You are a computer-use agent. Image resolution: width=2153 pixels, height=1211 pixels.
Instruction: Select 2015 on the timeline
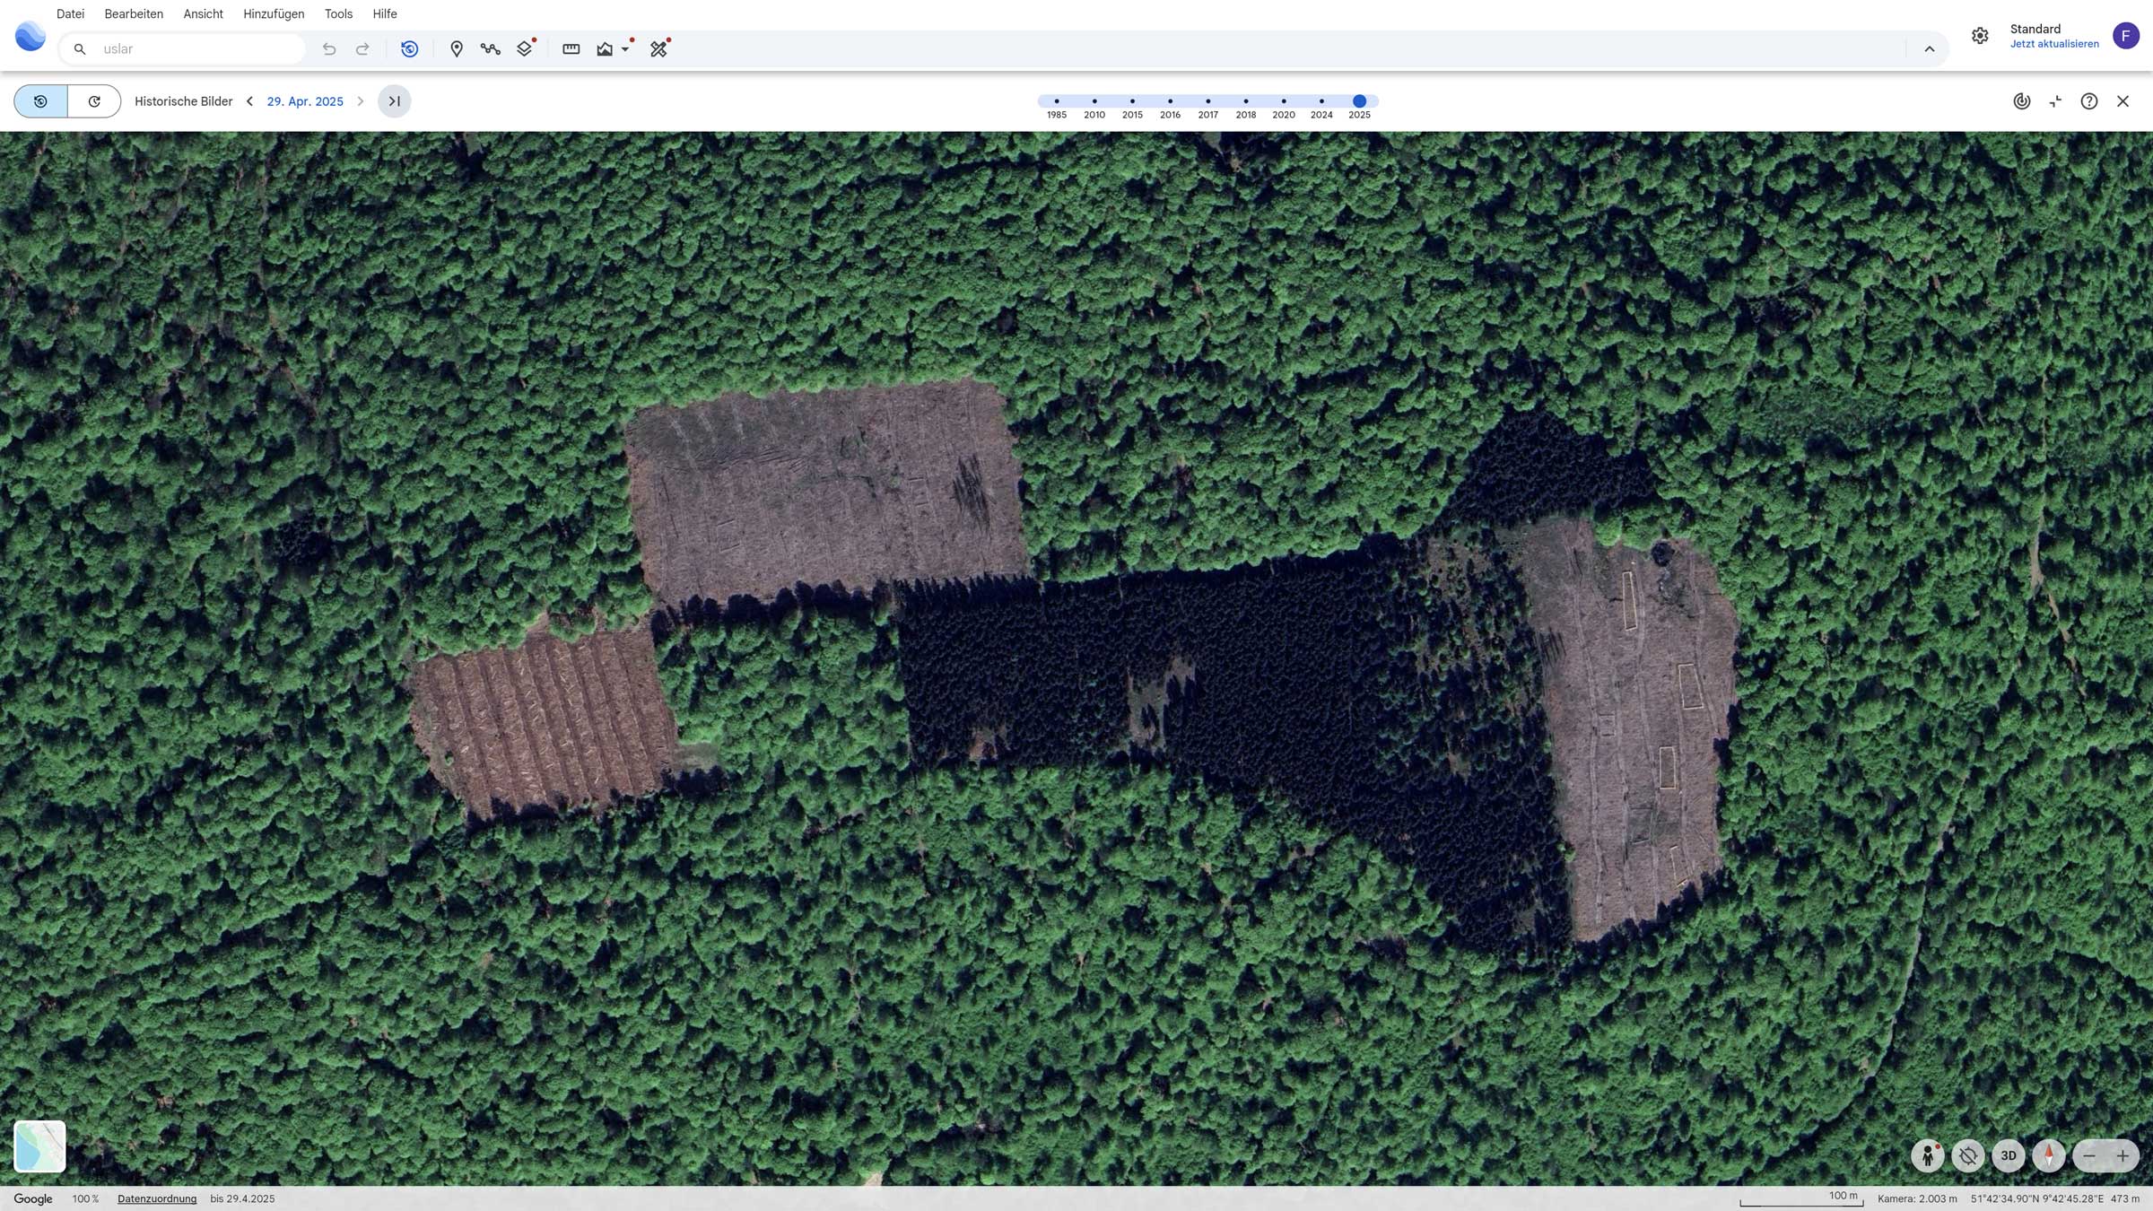(x=1132, y=101)
